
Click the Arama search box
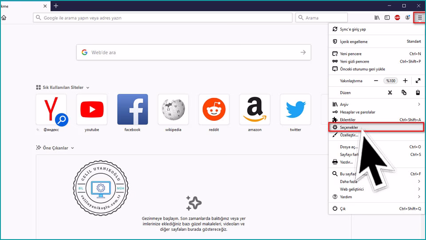tap(321, 18)
